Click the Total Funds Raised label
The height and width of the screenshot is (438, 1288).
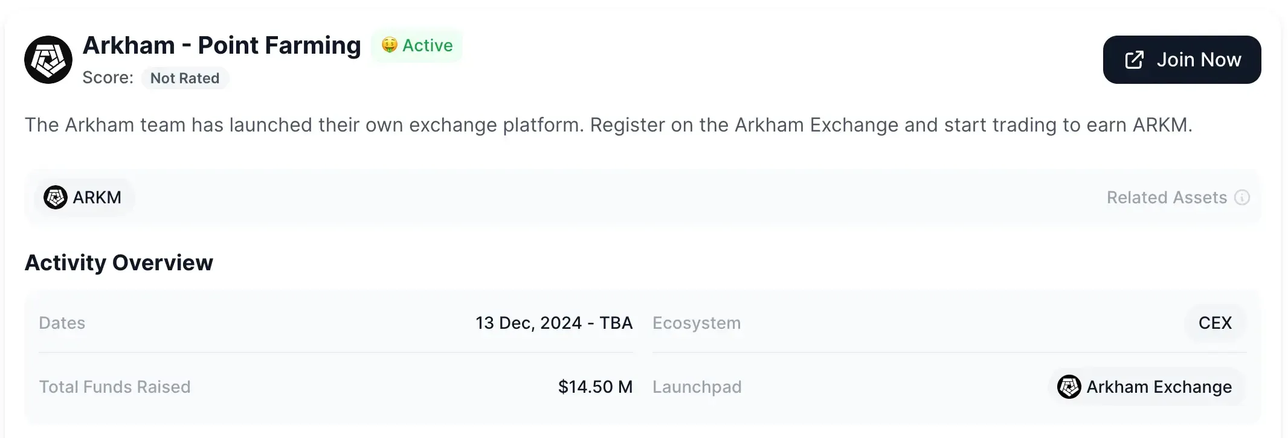115,387
